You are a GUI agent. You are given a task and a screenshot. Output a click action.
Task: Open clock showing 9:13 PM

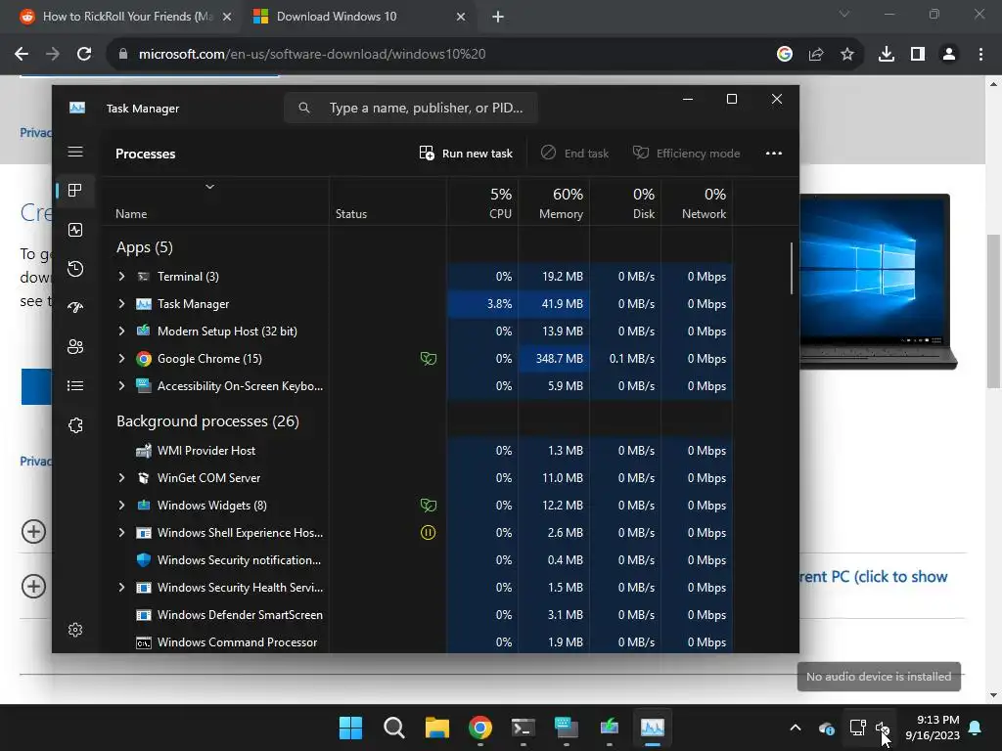(933, 728)
